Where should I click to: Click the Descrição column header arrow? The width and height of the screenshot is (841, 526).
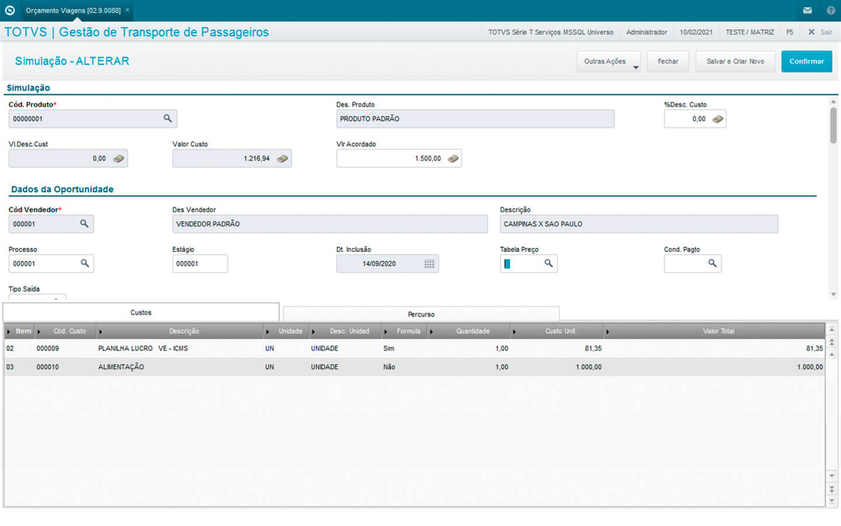[100, 331]
